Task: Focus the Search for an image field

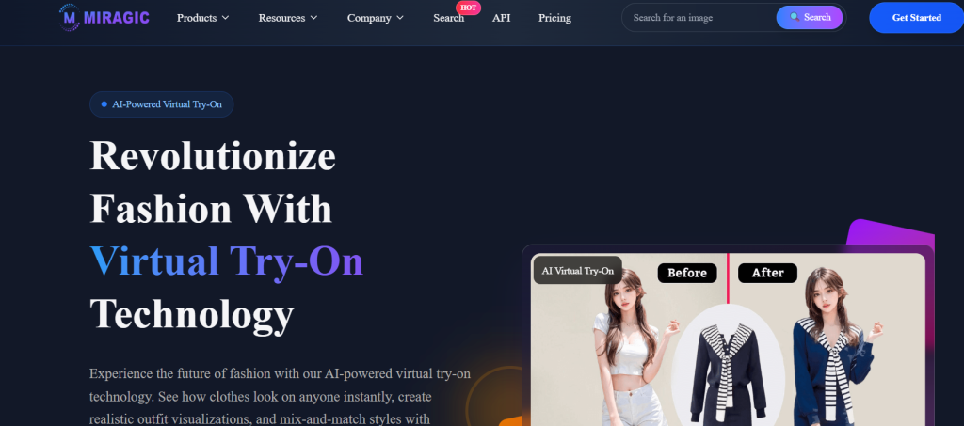Action: [x=699, y=18]
